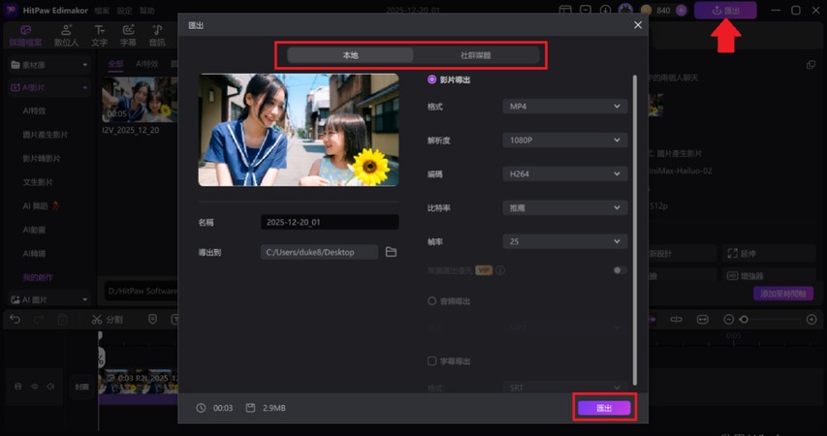Select the 音頻導出 audio export radio button
The width and height of the screenshot is (827, 436).
pyautogui.click(x=432, y=301)
